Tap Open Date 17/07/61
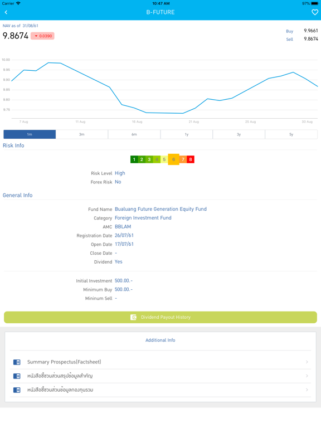This screenshot has height=428, width=321. coord(124,244)
